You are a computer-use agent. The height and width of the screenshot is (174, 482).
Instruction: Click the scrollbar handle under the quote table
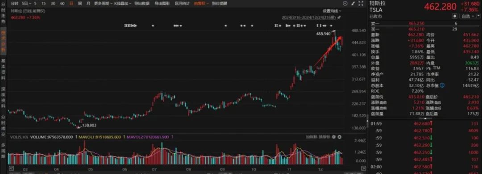[x=425, y=118]
